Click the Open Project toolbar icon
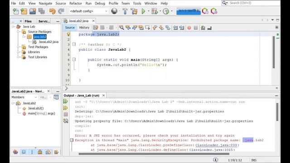Screen dimensions: 290x163 point(33,11)
